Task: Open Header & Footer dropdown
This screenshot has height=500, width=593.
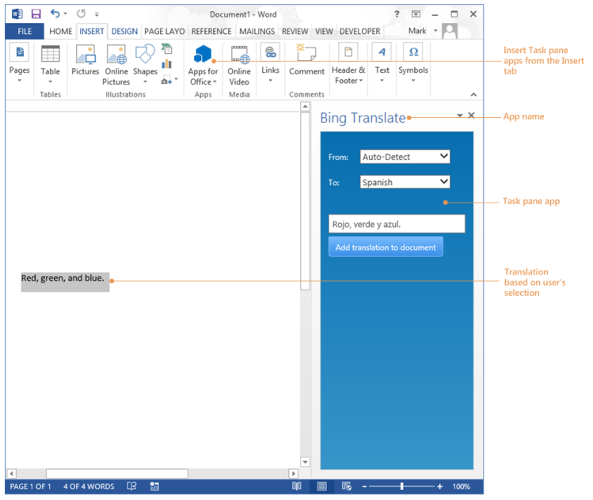Action: [x=348, y=63]
